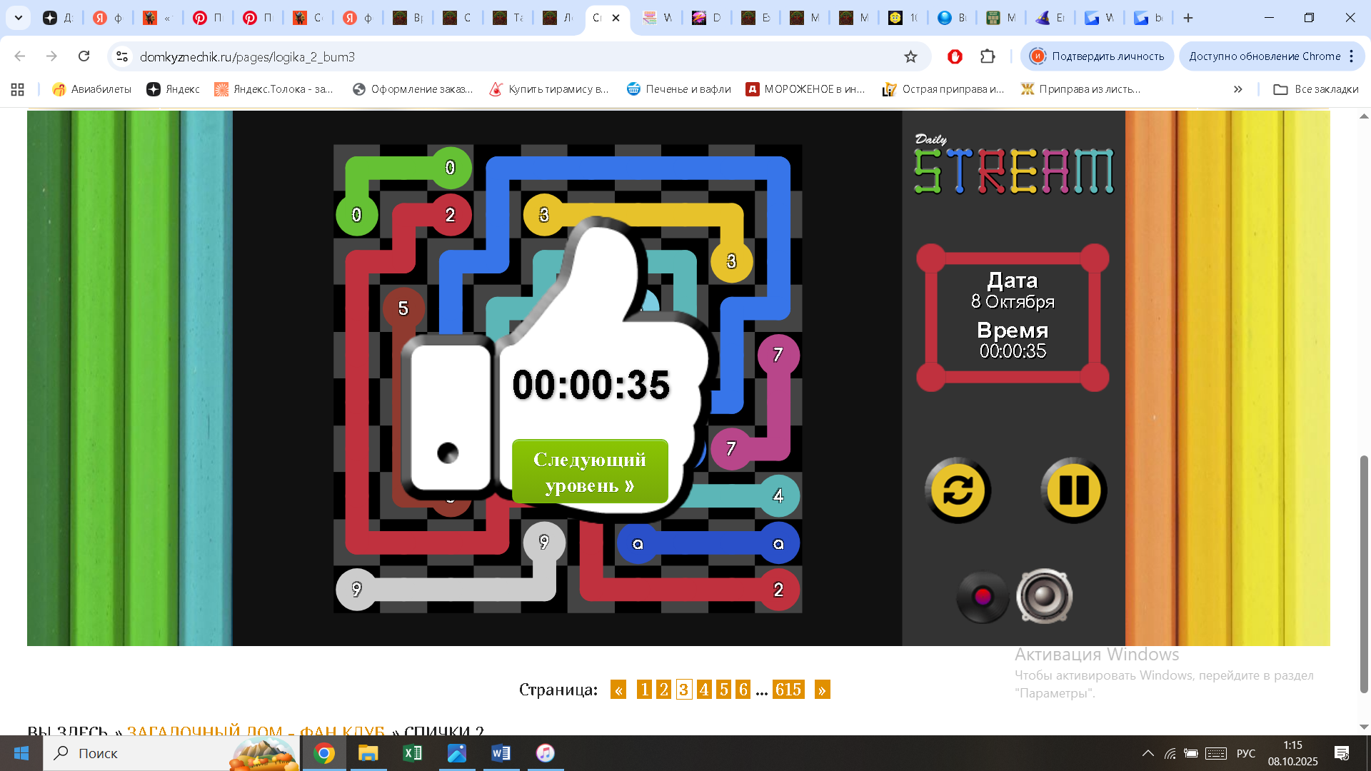The height and width of the screenshot is (771, 1371).
Task: Open Excel from the Windows taskbar
Action: [x=412, y=753]
